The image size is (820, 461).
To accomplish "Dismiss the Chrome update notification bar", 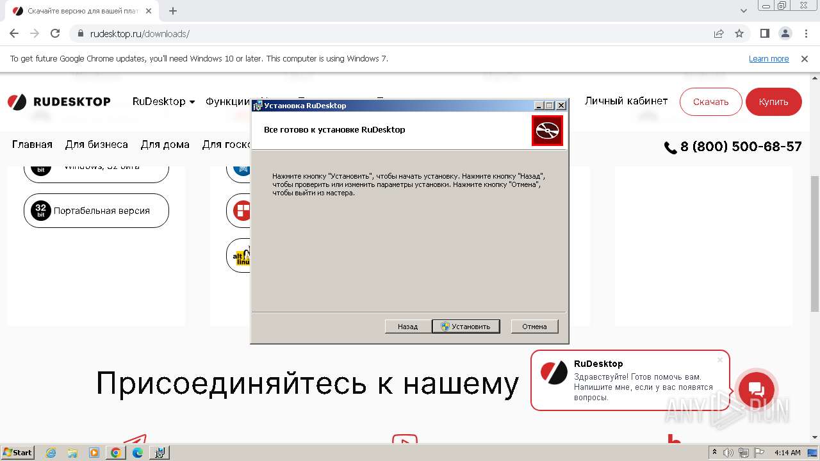I will [x=805, y=58].
